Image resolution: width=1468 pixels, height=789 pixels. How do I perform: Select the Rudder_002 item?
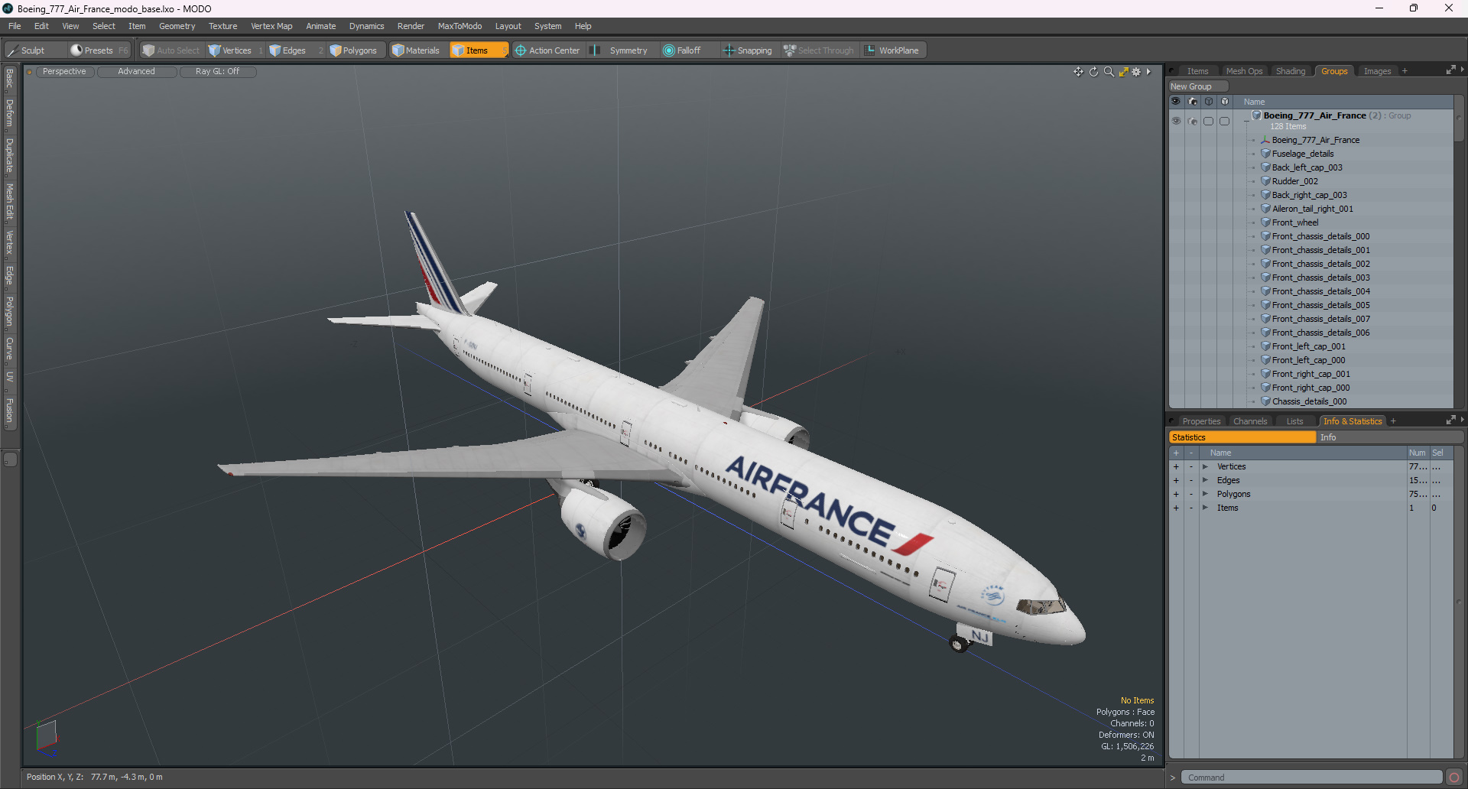click(x=1294, y=181)
